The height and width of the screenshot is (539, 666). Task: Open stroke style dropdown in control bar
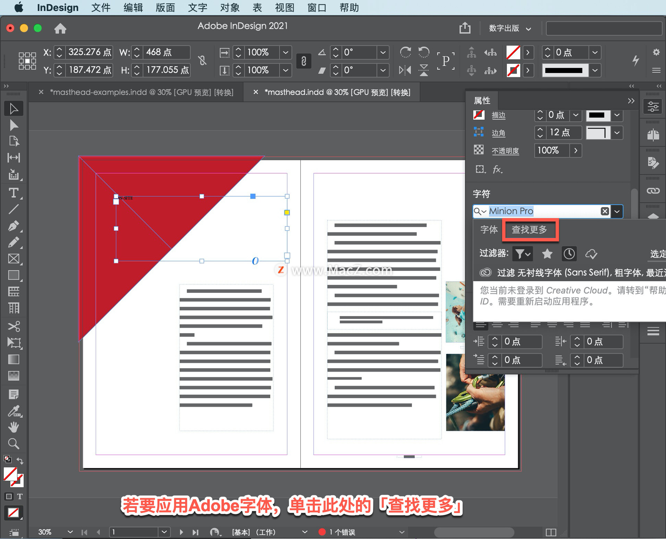point(595,70)
